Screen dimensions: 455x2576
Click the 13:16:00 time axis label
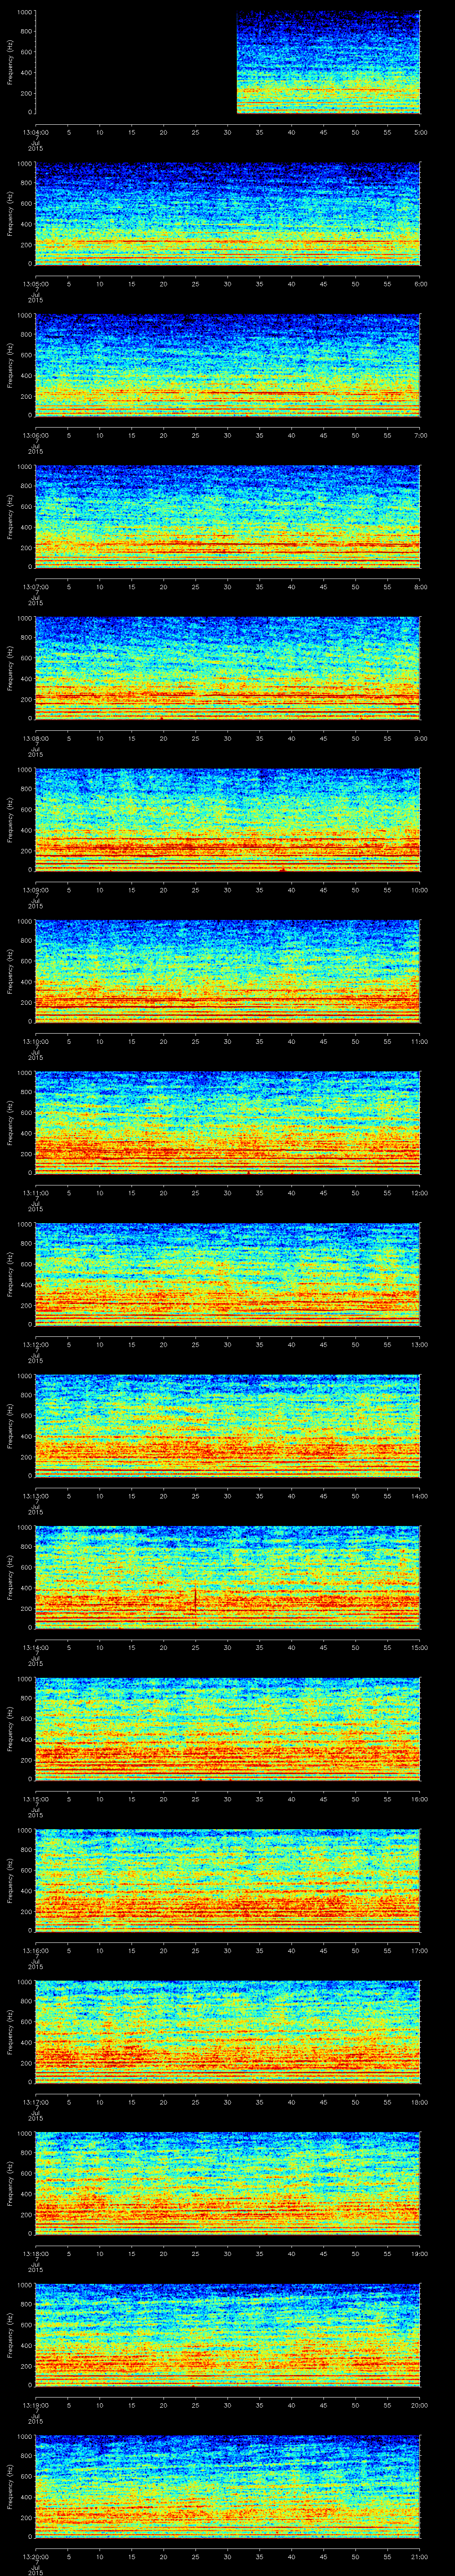[36, 1950]
